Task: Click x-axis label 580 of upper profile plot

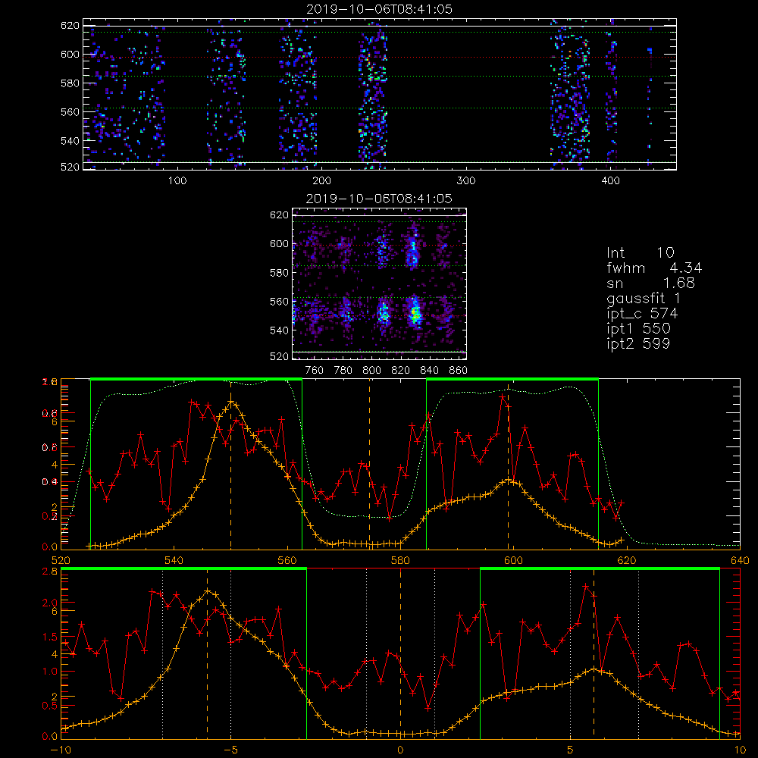Action: point(400,561)
